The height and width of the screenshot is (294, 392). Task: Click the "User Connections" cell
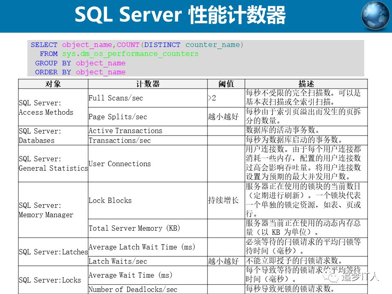pos(148,164)
